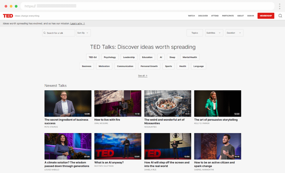The width and height of the screenshot is (285, 173).
Task: Select the Motivation topic chip
Action: point(104,66)
